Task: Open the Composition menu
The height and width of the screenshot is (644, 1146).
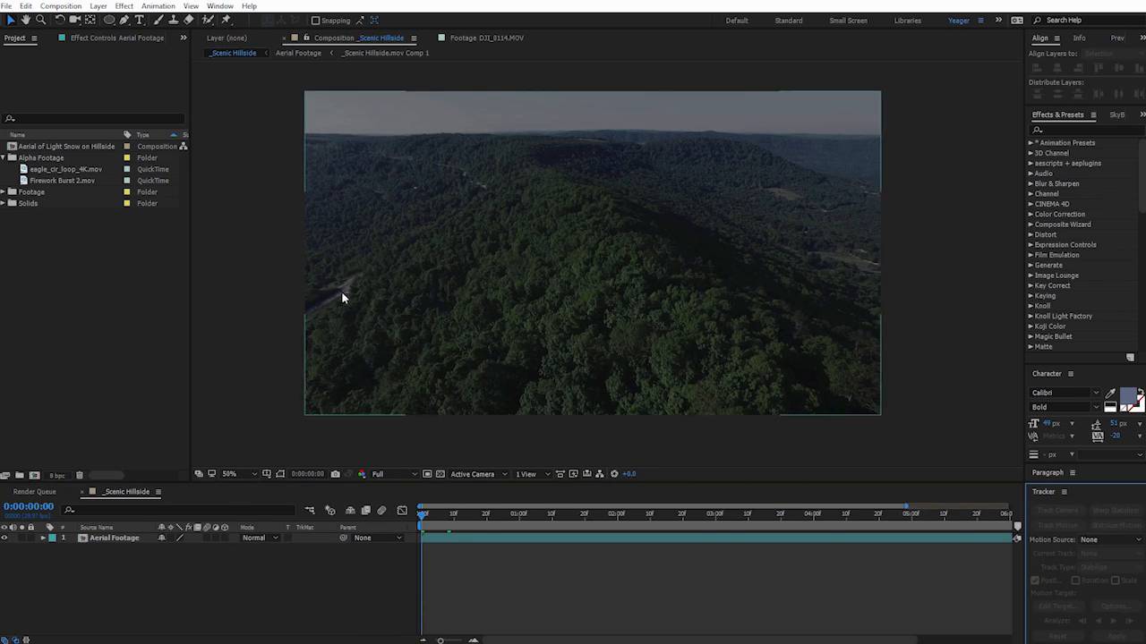Action: (x=61, y=6)
